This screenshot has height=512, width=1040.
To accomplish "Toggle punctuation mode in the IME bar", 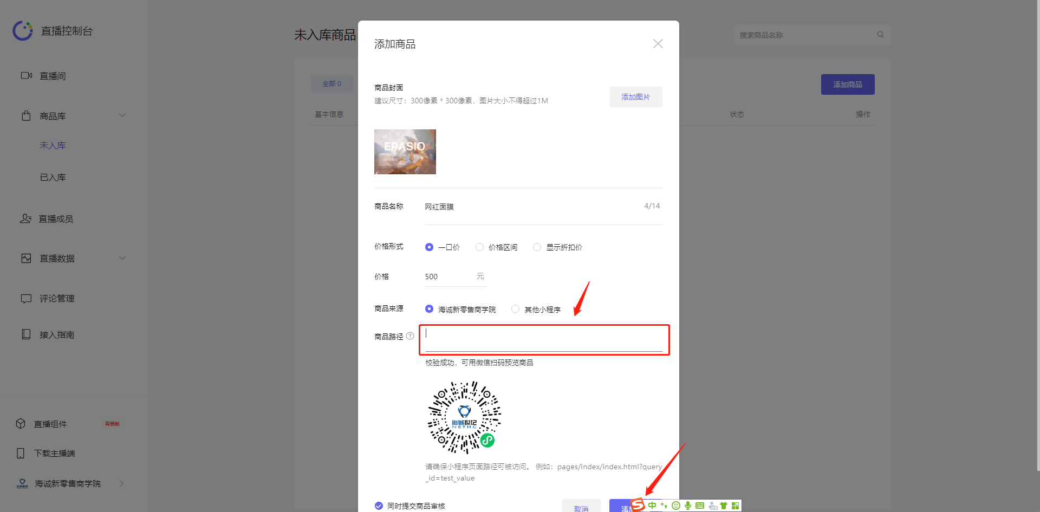I will 664,506.
